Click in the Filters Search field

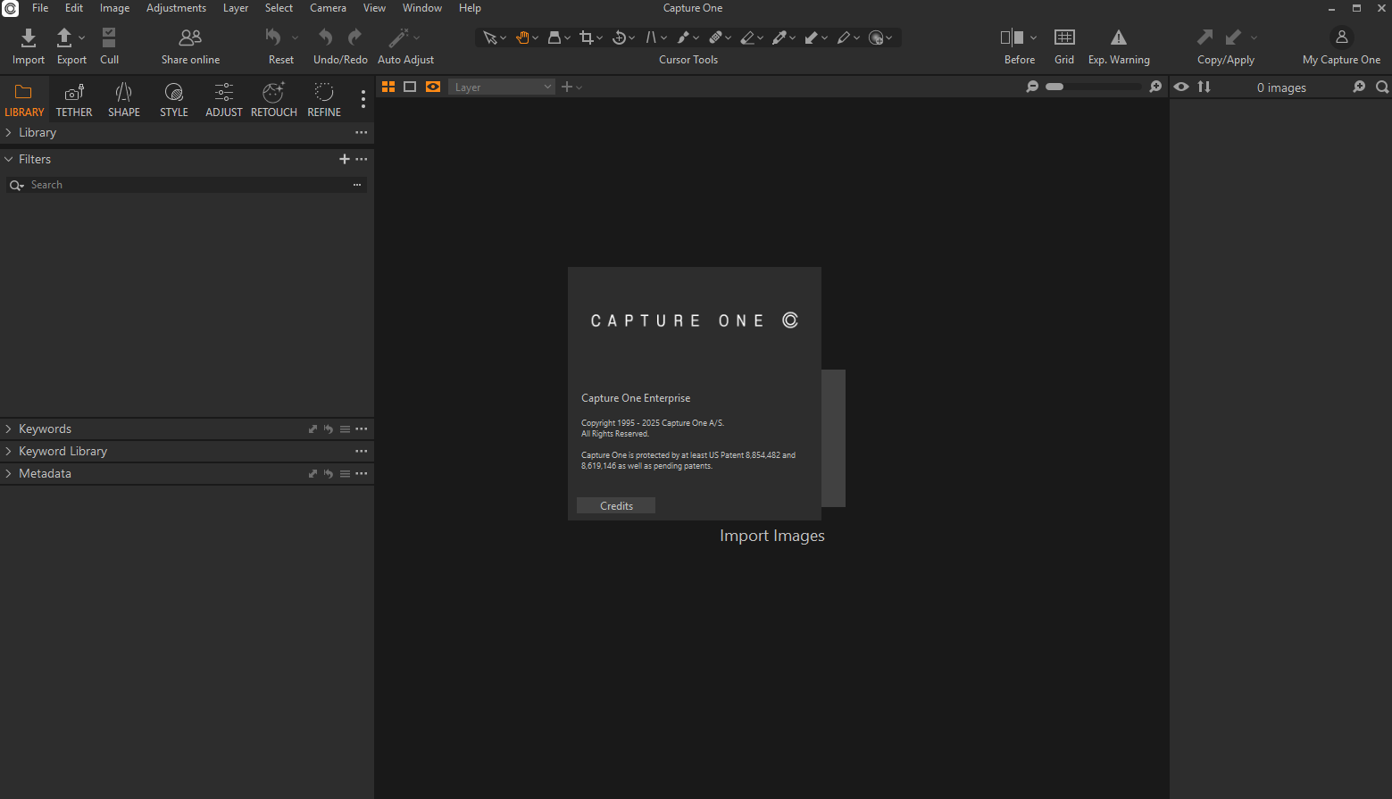[188, 185]
